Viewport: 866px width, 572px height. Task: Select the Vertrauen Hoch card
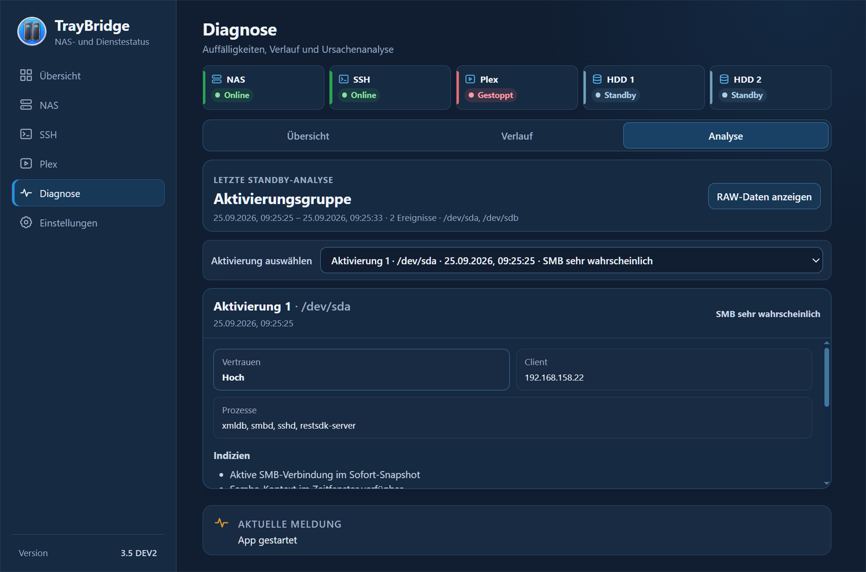coord(361,370)
